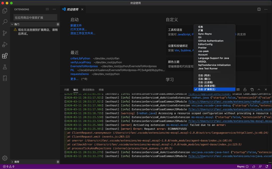This screenshot has height=169, width=272.
Task: Toggle output scroll lock
Action: [x=245, y=89]
